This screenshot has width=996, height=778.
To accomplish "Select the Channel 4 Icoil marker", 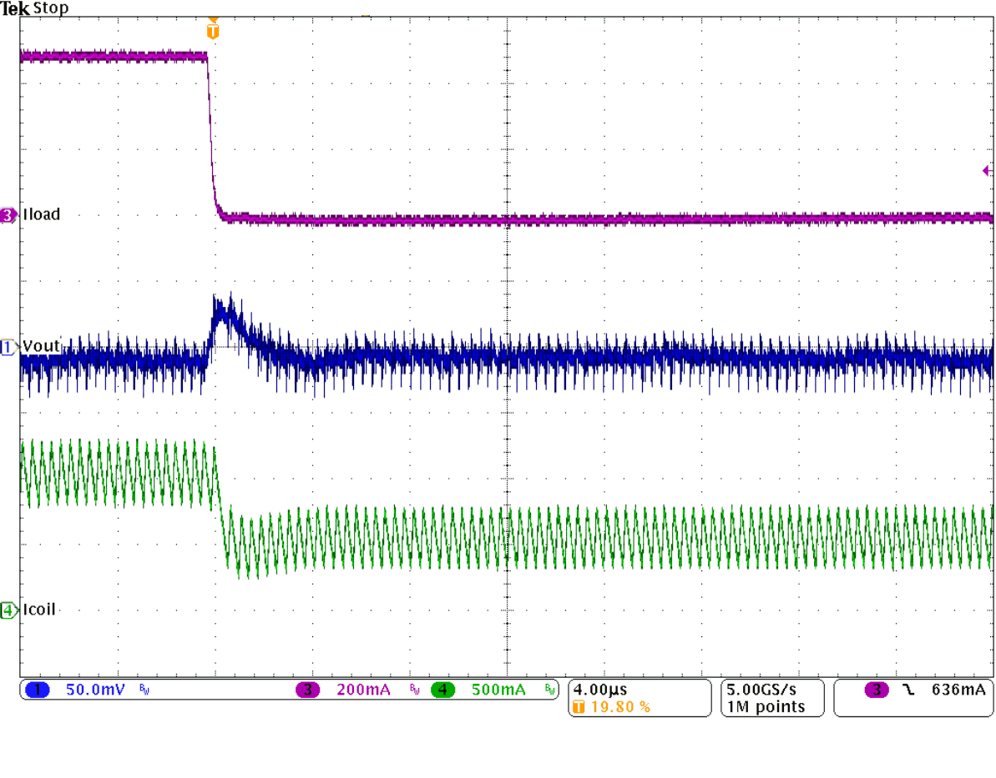I will pos(6,610).
